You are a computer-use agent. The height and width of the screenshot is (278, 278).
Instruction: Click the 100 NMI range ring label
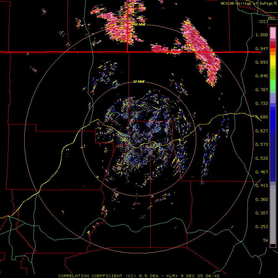(x=139, y=24)
